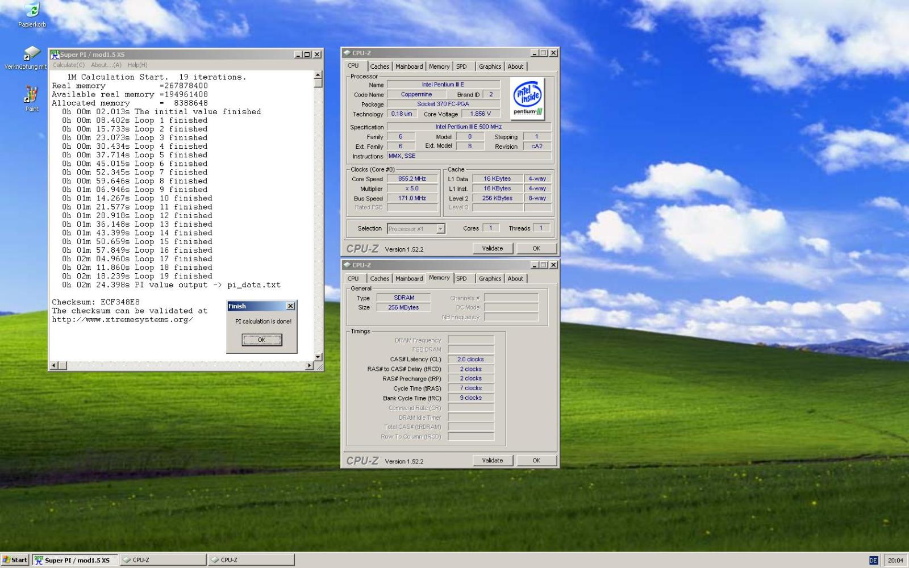The image size is (909, 568).
Task: Select About tab in upper CPU-Z window
Action: 515,66
